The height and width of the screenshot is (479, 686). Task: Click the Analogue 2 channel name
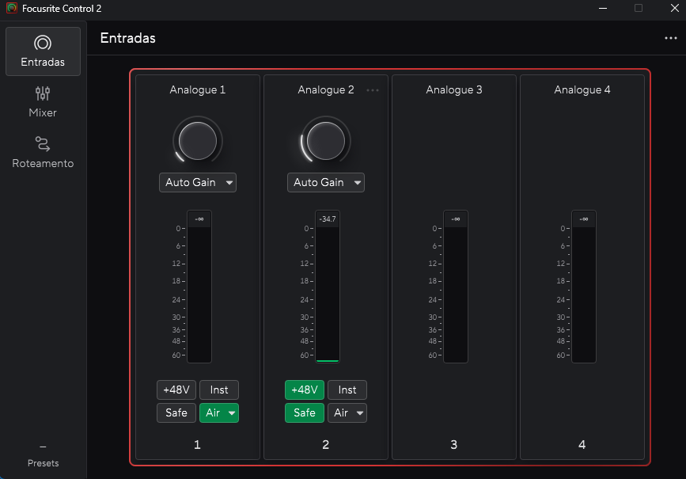[326, 89]
